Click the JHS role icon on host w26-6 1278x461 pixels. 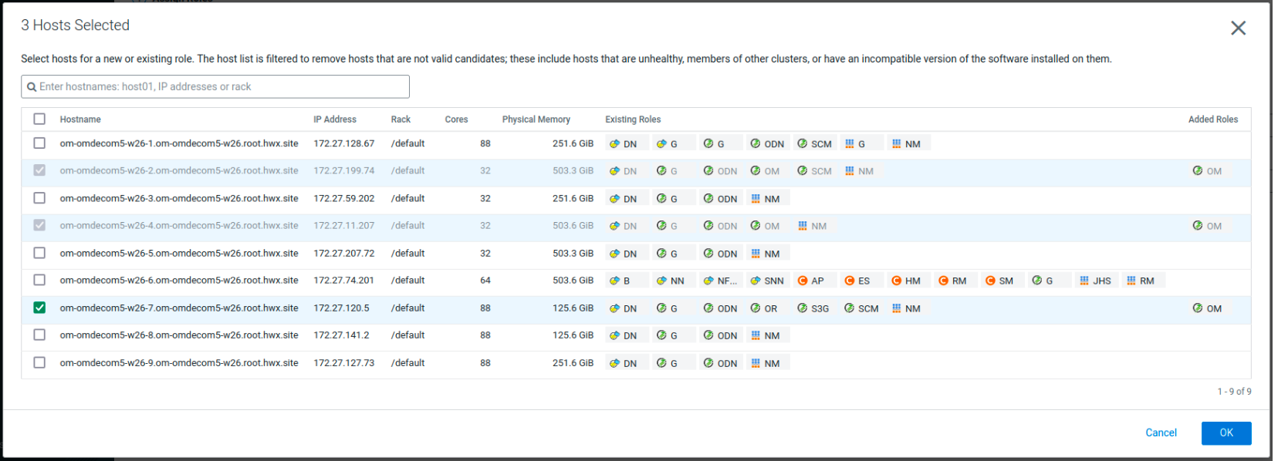pyautogui.click(x=1084, y=281)
